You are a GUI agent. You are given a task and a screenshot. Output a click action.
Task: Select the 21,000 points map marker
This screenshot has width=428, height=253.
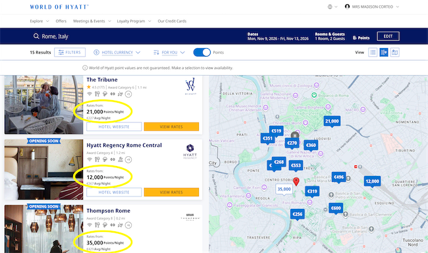coord(332,121)
